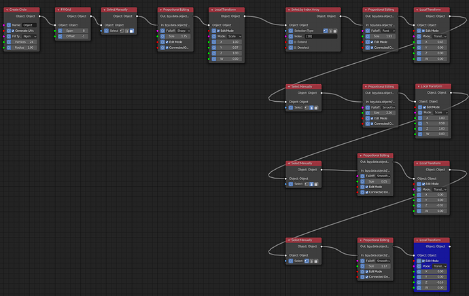
Task: Open Fill Type Ngon dropdown
Action: click(x=30, y=37)
